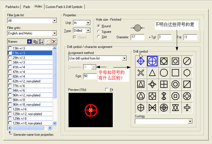212x144 pixels.
Task: Choose the target crosshair drill symbol
Action: pyautogui.click(x=164, y=108)
